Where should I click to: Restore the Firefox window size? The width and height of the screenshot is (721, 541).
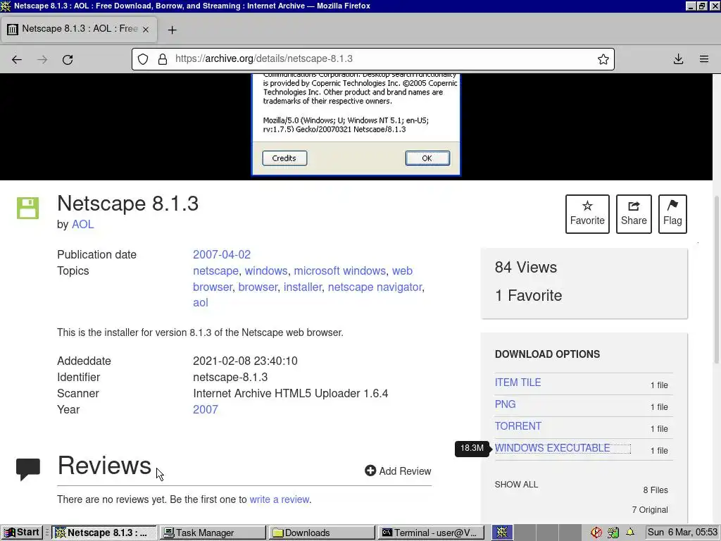(702, 6)
